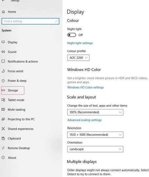
Task: Select the Tablet mode menu item
Action: pos(16,100)
